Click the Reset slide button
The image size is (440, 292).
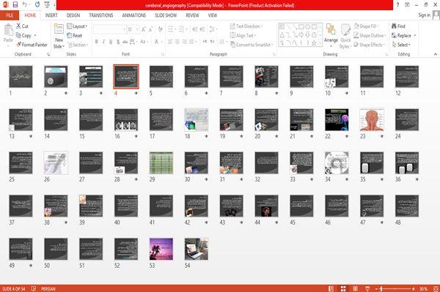pyautogui.click(x=75, y=35)
